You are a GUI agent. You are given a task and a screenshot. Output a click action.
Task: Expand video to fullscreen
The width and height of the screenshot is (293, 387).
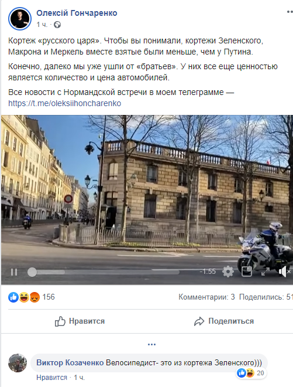point(265,271)
